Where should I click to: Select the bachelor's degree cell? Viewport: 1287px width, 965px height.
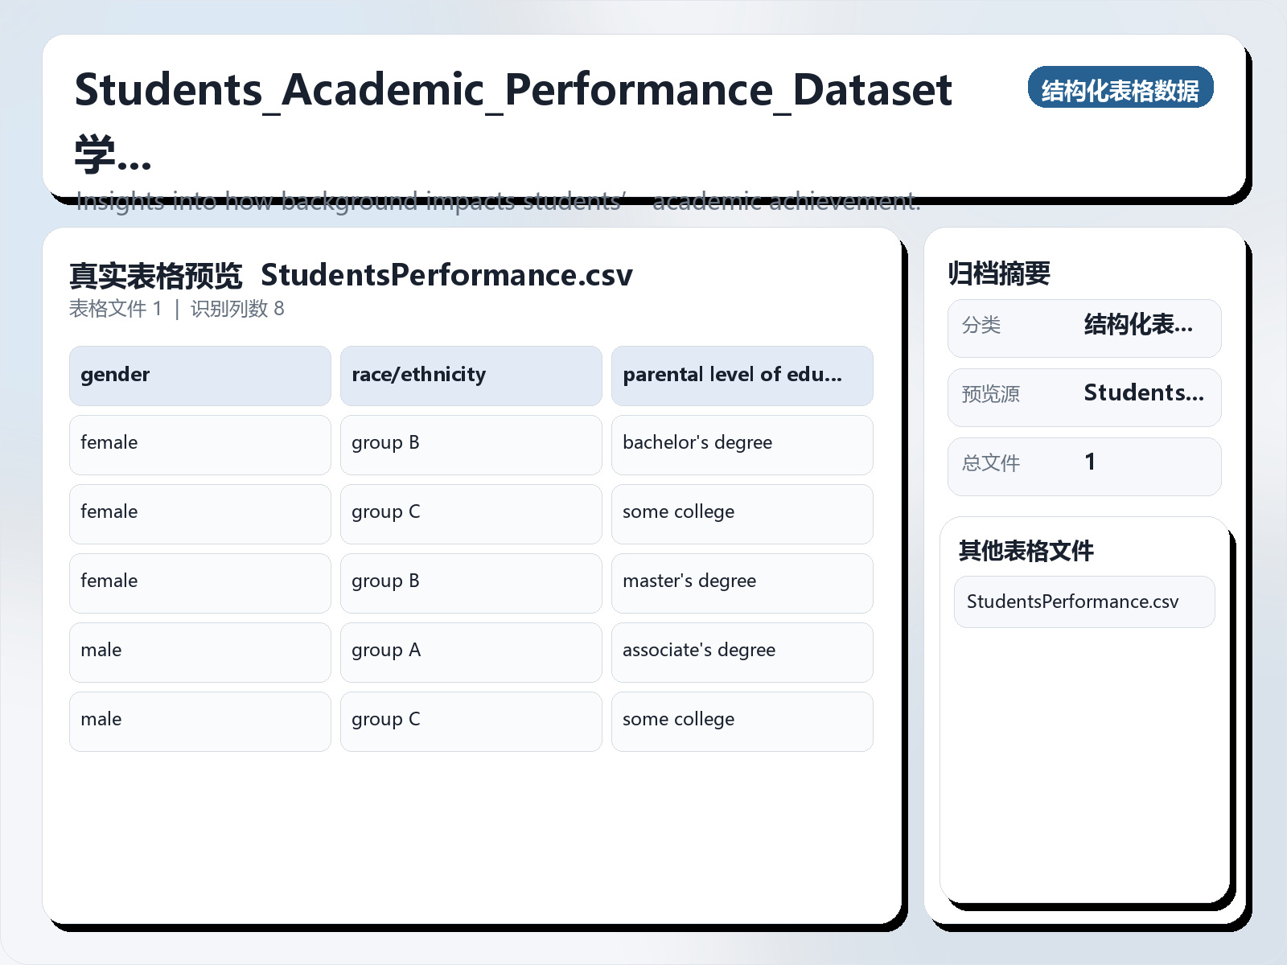[x=697, y=443]
